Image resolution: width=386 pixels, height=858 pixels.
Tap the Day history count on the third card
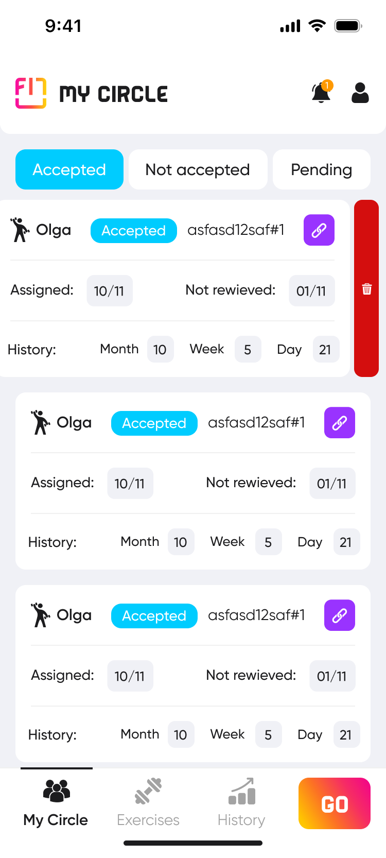click(346, 735)
